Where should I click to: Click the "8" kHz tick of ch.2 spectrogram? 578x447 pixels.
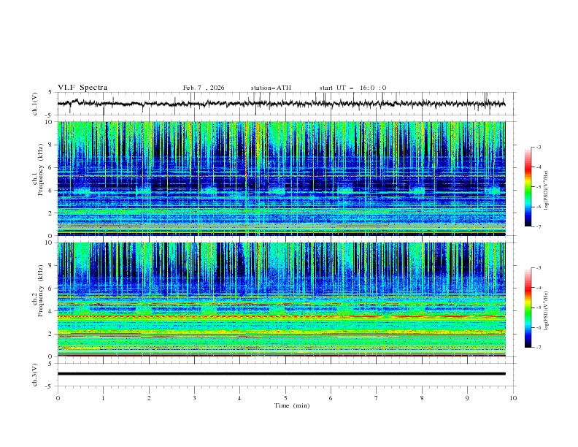(x=52, y=266)
